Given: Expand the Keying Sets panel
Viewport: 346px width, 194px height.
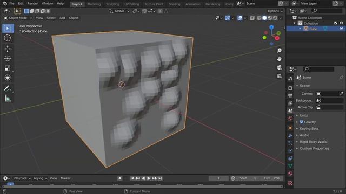Looking at the screenshot, I should point(309,129).
